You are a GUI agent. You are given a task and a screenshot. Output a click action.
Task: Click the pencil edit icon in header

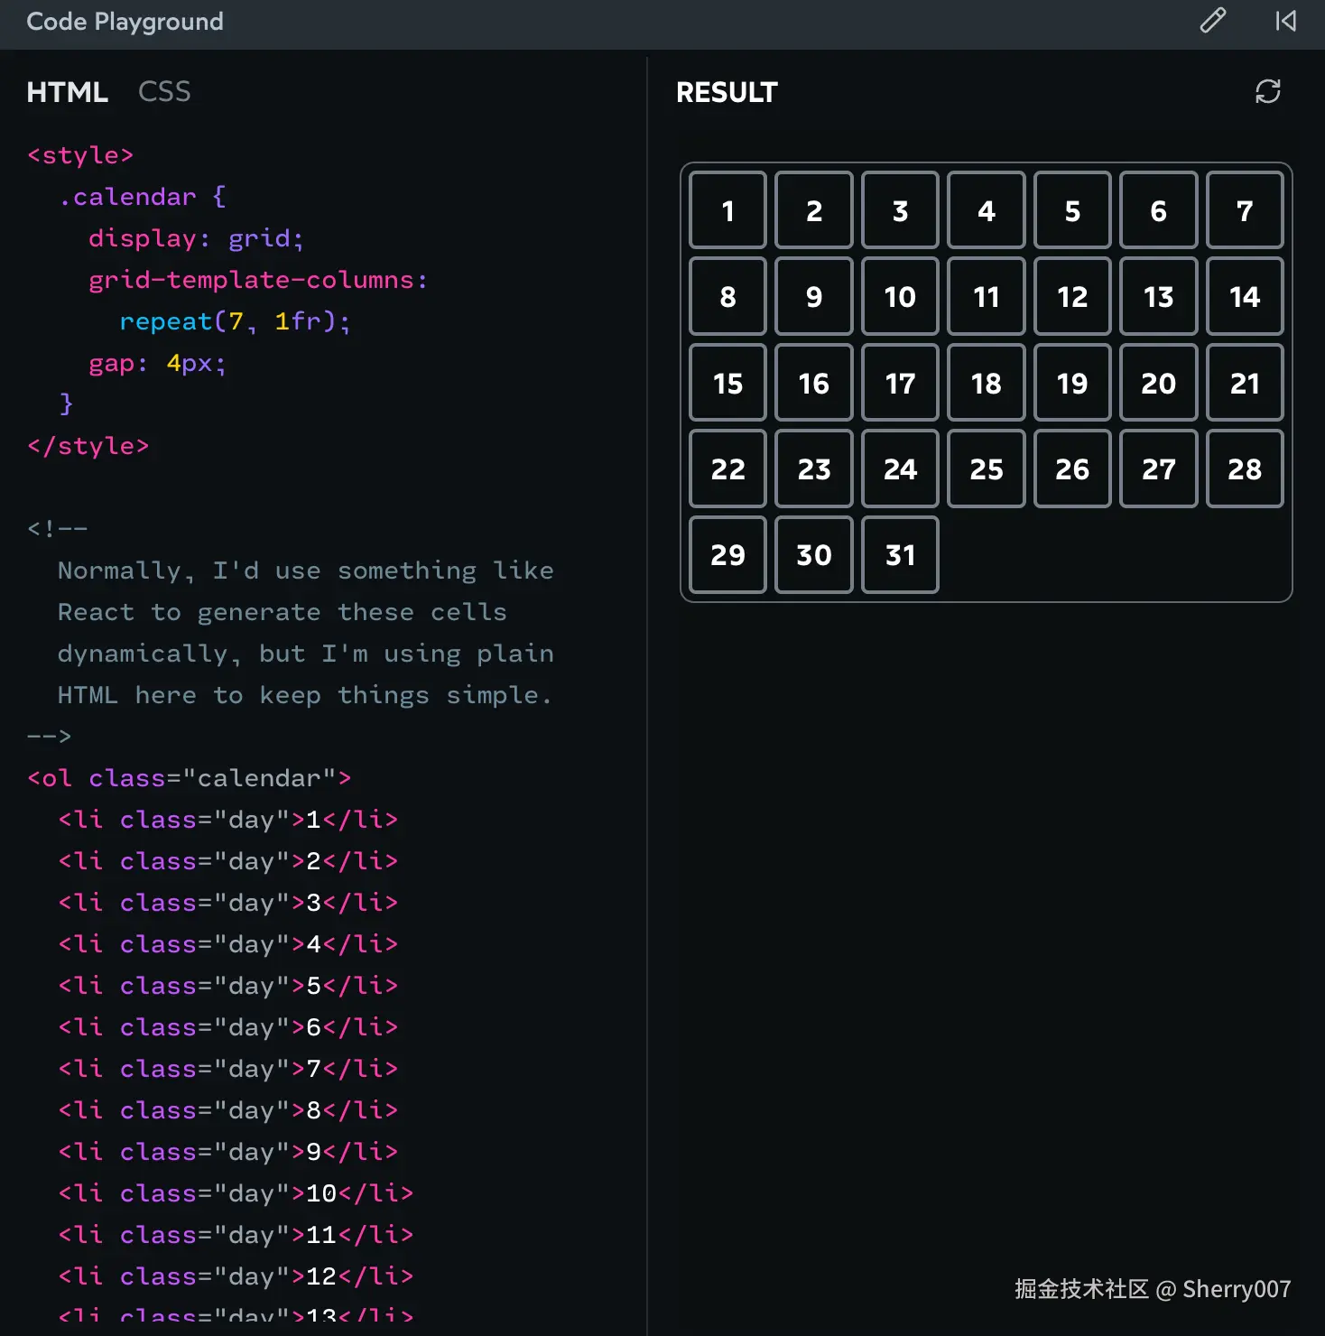pos(1212,21)
